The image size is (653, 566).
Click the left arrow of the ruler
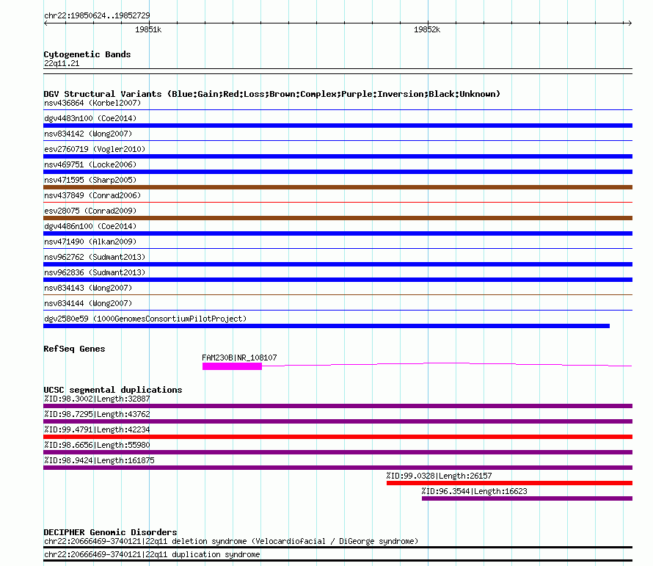coord(45,23)
